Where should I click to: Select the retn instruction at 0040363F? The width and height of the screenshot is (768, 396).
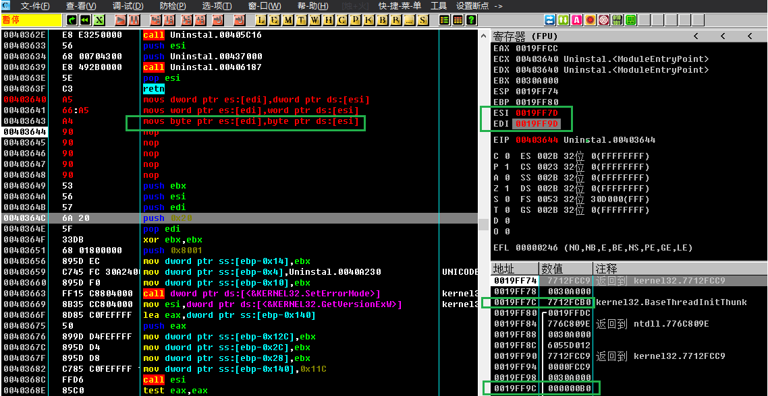point(149,89)
